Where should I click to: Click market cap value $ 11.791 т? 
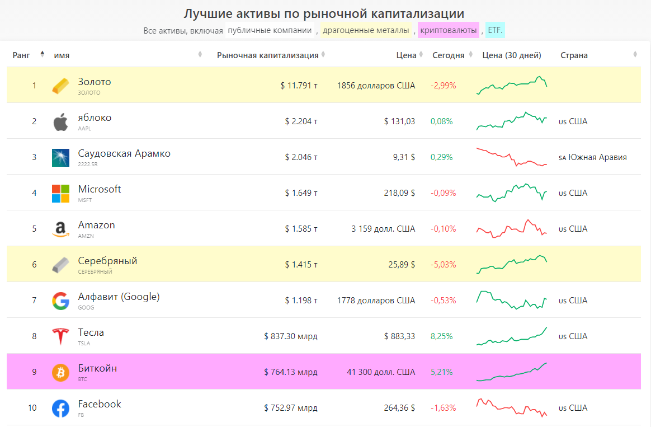[299, 86]
